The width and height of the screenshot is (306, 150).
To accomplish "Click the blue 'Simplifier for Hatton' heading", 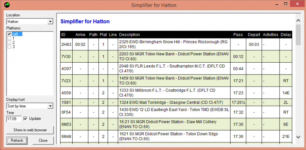I will pos(85,21).
